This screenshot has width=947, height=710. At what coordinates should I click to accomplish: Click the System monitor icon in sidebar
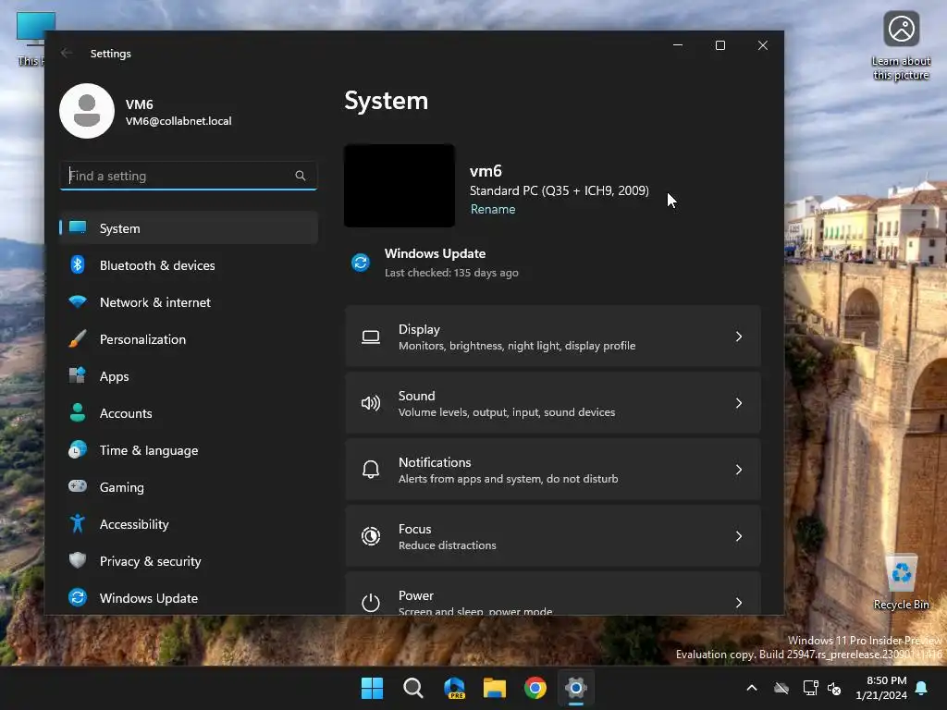click(x=78, y=227)
